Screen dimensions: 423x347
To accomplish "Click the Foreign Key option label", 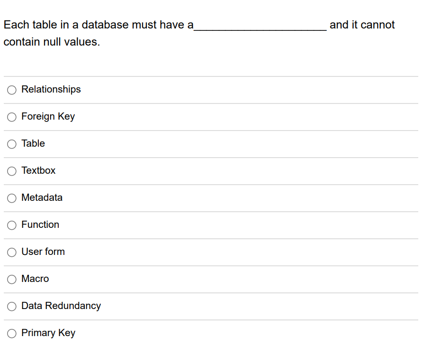I will 48,117.
